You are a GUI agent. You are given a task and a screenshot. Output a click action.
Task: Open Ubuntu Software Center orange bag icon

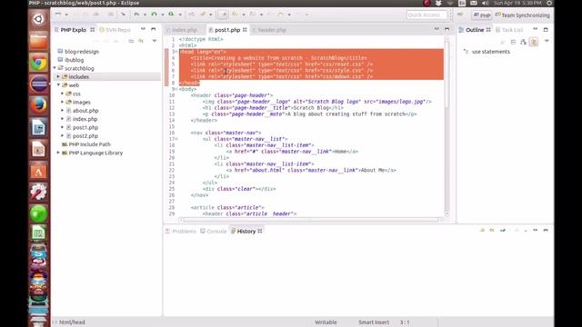[x=38, y=171]
